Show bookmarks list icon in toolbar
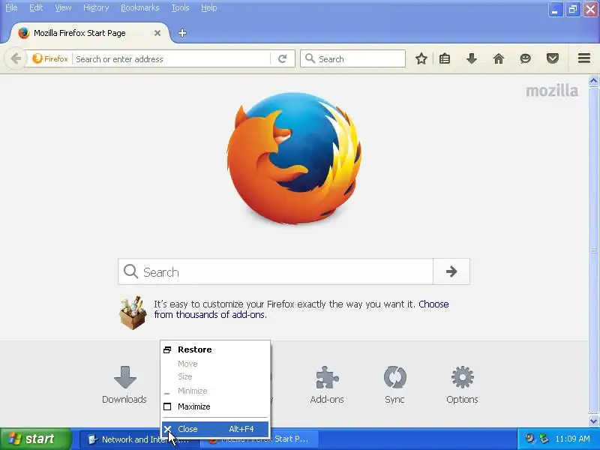Screen dimensions: 600x450 click(445, 59)
